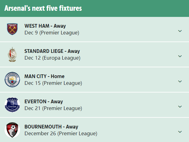Select the EVERTON - Away title
The image size is (189, 142).
[44, 101]
